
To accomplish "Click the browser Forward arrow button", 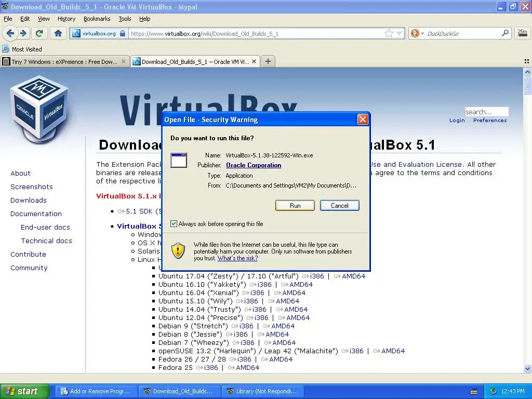I will [x=23, y=33].
